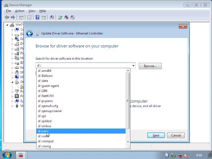The image size is (212, 159).
Task: Click the location combo box dropdown arrow
Action: pos(133,66)
